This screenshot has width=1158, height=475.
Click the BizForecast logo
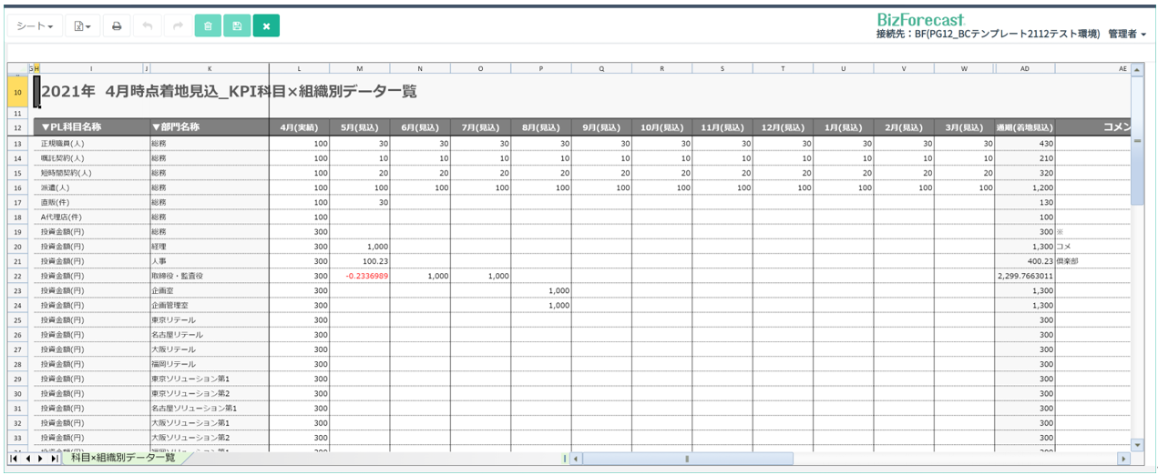tap(920, 19)
